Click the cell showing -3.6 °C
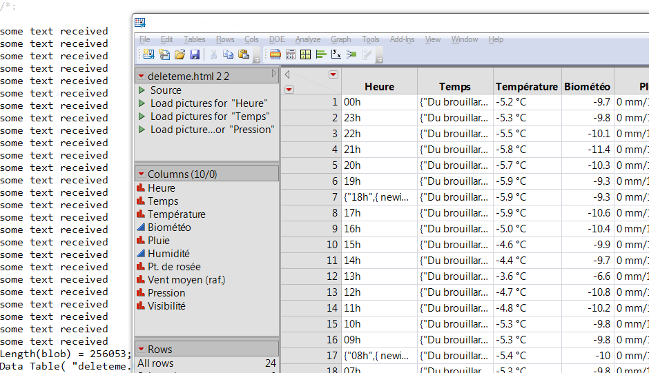The height and width of the screenshot is (373, 649). (x=527, y=276)
